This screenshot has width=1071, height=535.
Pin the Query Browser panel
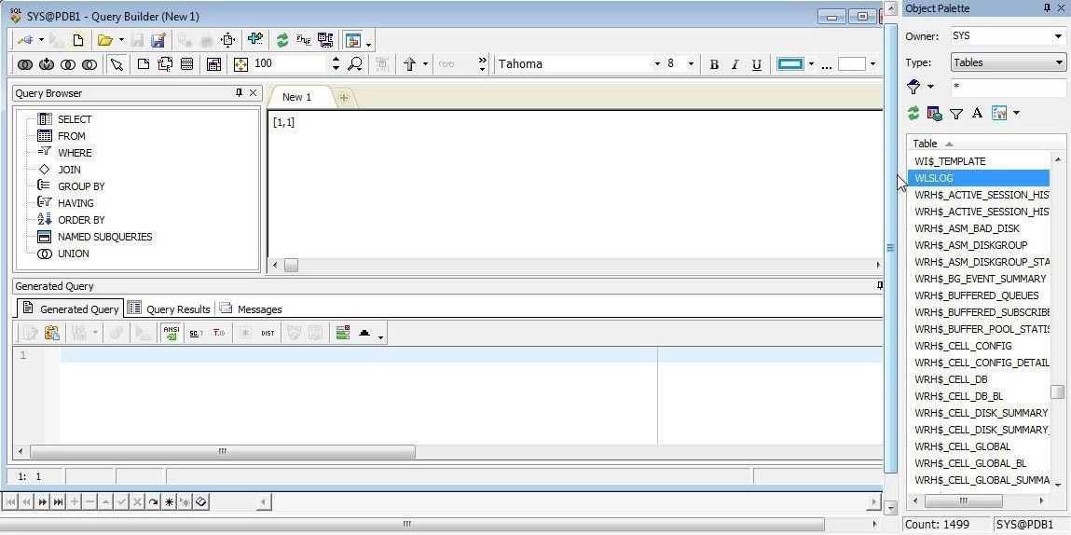click(239, 93)
